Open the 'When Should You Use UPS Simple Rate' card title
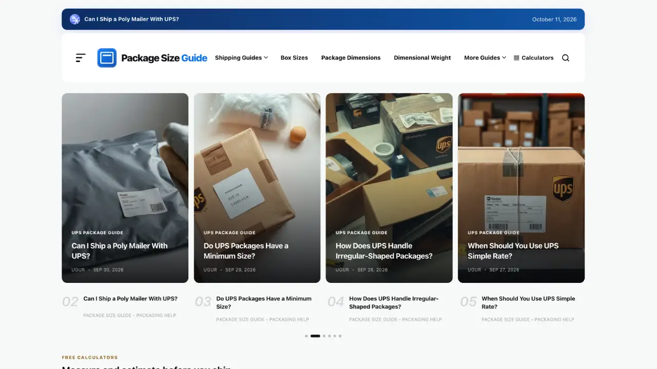This screenshot has width=657, height=369. coord(513,251)
